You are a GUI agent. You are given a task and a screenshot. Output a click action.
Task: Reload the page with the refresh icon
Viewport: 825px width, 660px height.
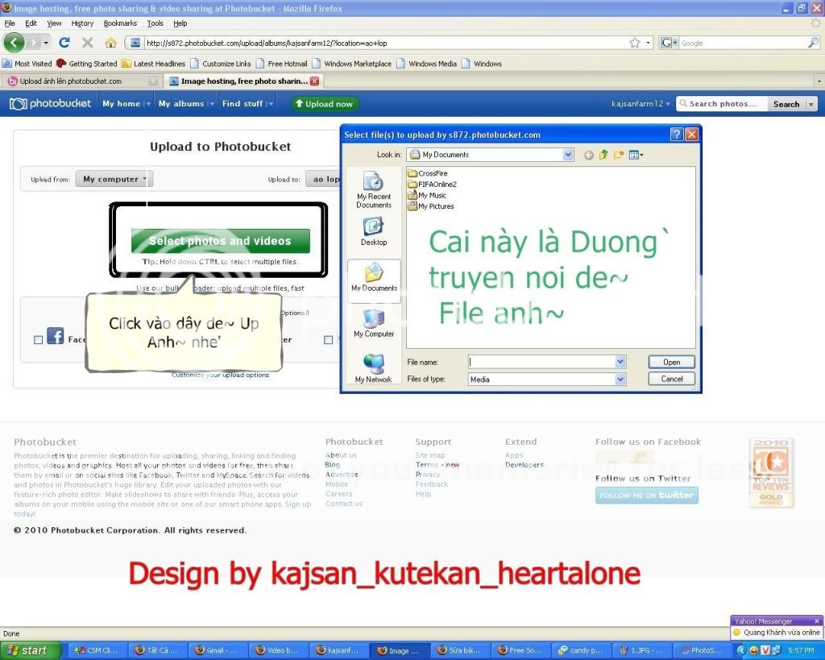click(x=64, y=43)
